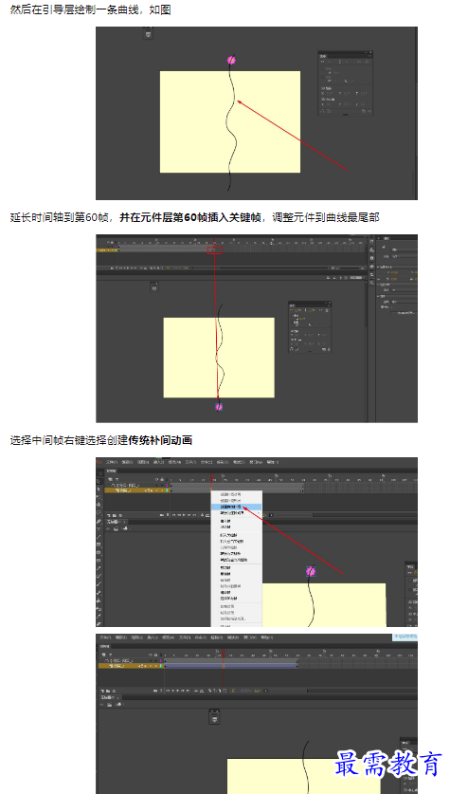The image size is (450, 794).
Task: Select the Pencil tool in context-menu screenshot toolbar
Action: tap(99, 567)
